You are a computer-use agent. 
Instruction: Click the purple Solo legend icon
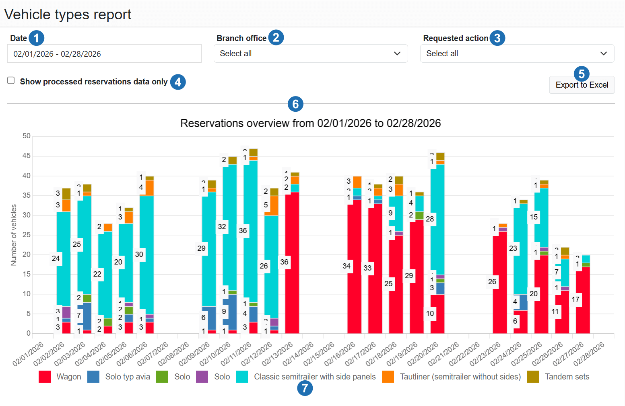202,377
